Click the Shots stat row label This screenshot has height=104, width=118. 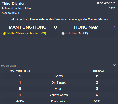(x=59, y=76)
